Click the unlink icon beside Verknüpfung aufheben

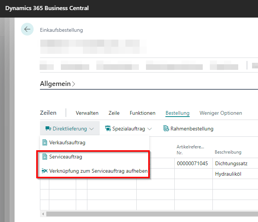(44, 171)
